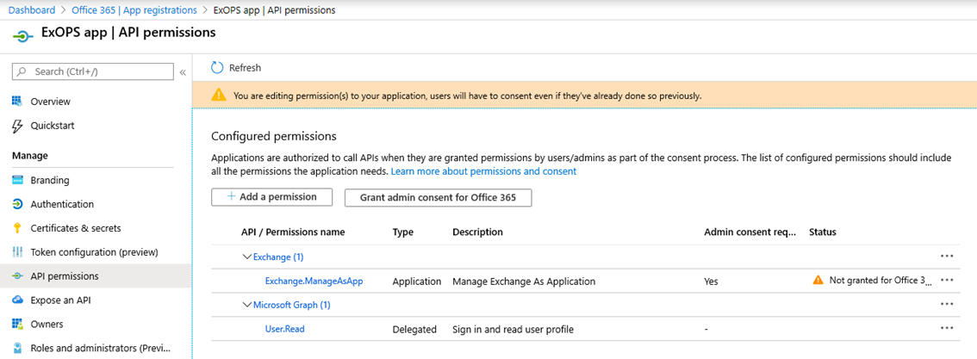
Task: Click Description column header
Action: click(477, 232)
